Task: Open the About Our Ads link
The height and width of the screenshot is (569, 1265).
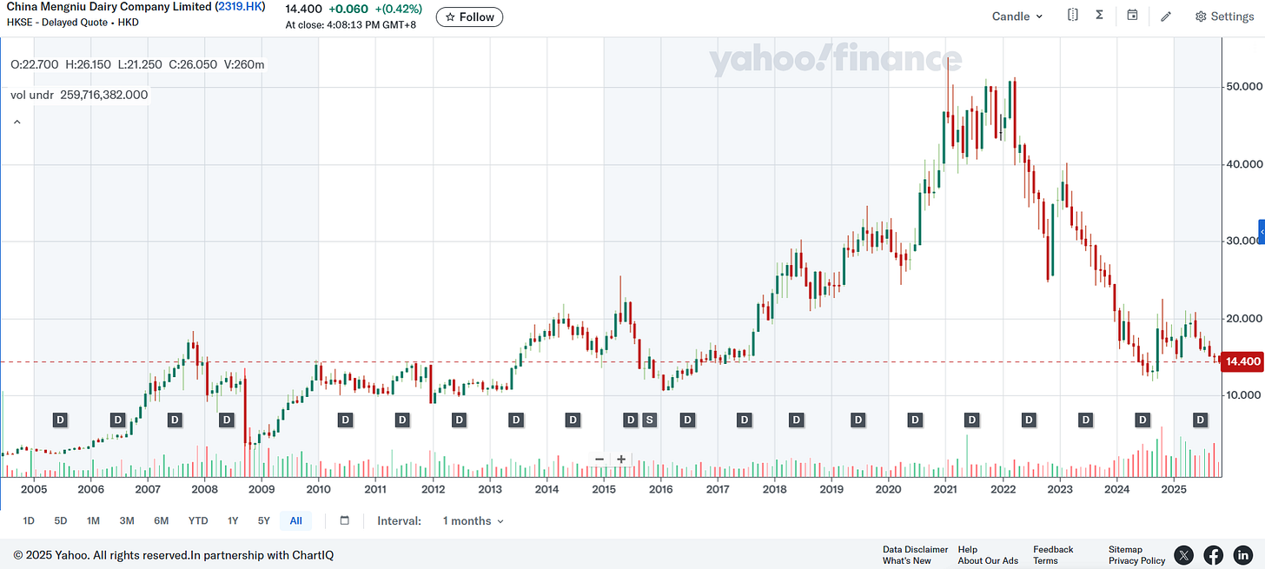Action: [x=988, y=561]
